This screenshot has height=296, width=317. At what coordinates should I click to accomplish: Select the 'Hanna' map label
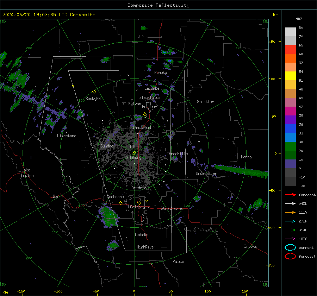click(x=246, y=157)
